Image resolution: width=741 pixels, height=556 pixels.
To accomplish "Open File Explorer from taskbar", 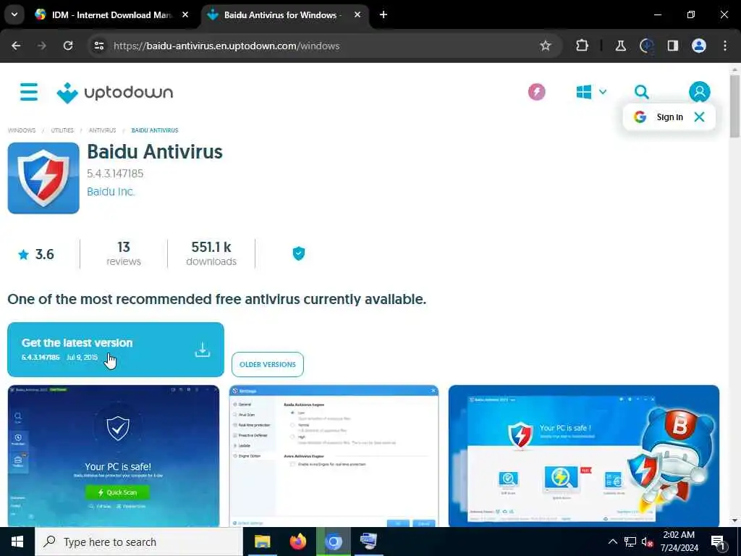I will click(x=262, y=542).
